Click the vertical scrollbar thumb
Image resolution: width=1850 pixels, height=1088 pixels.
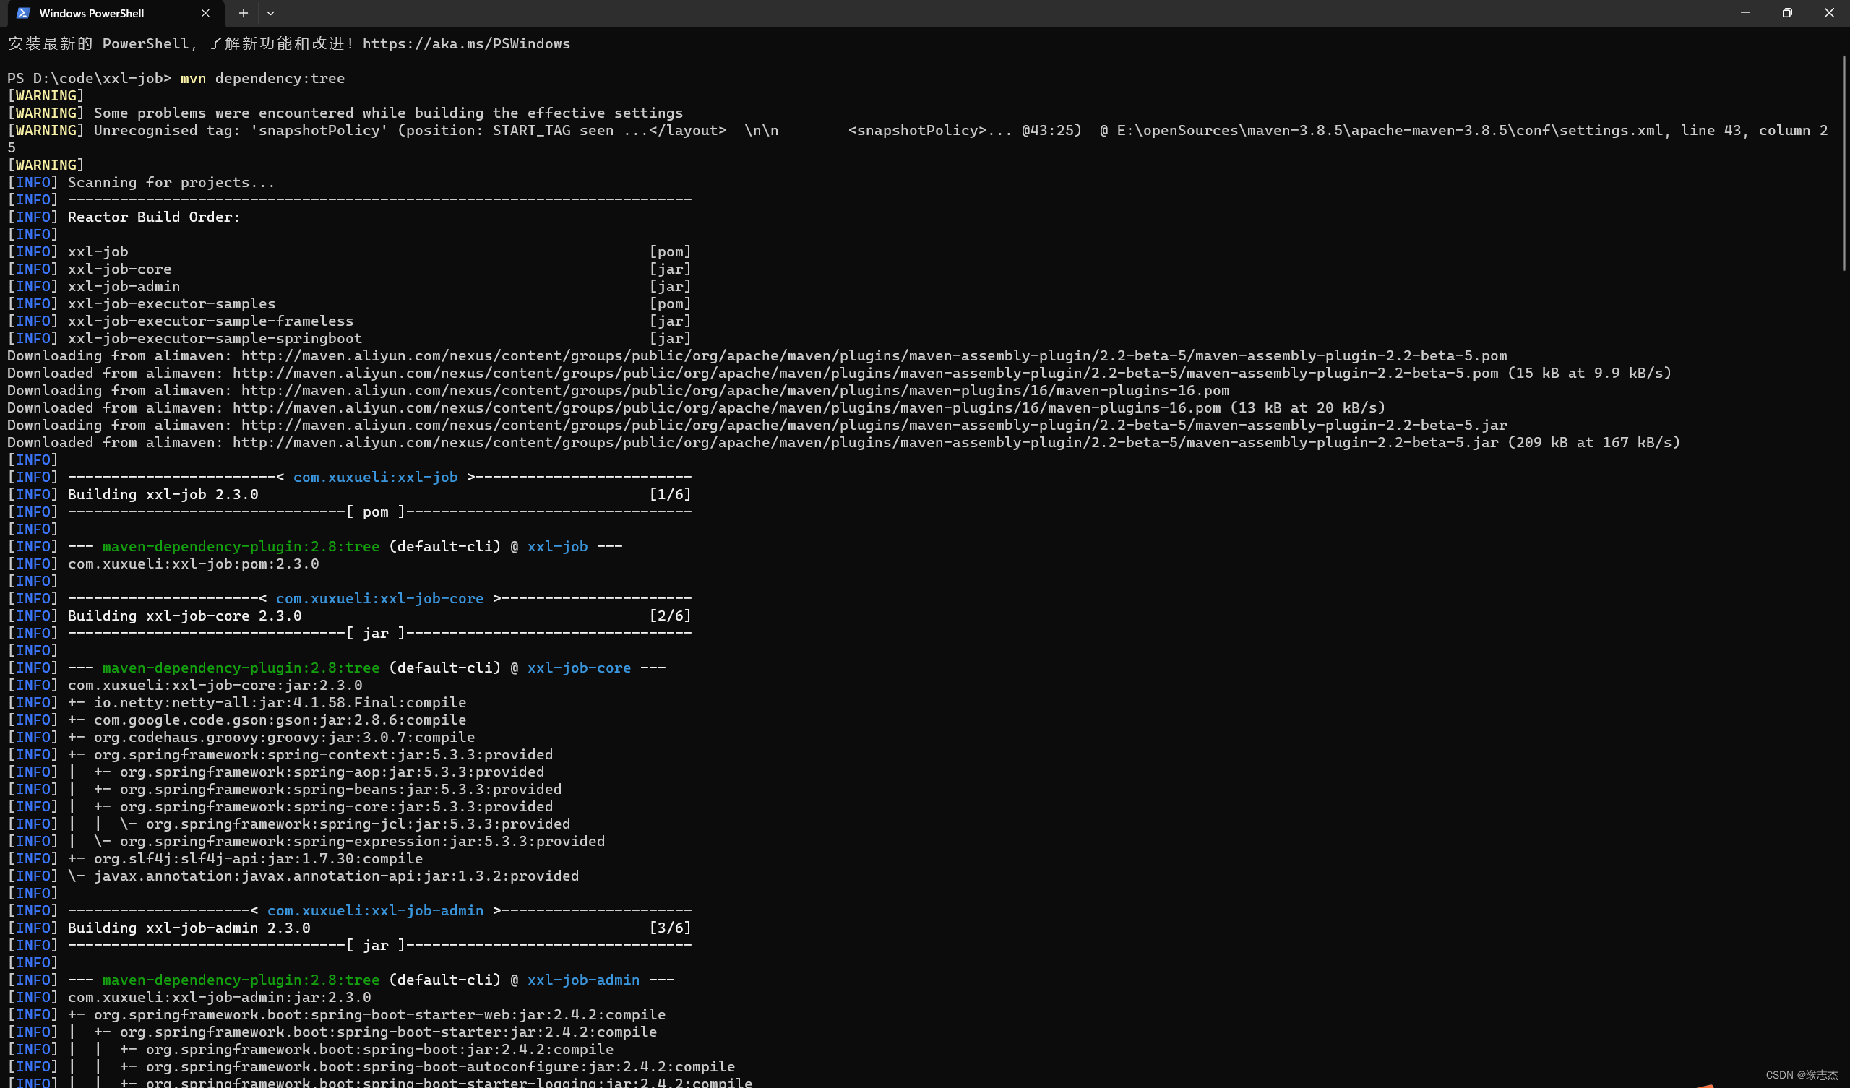pos(1844,162)
